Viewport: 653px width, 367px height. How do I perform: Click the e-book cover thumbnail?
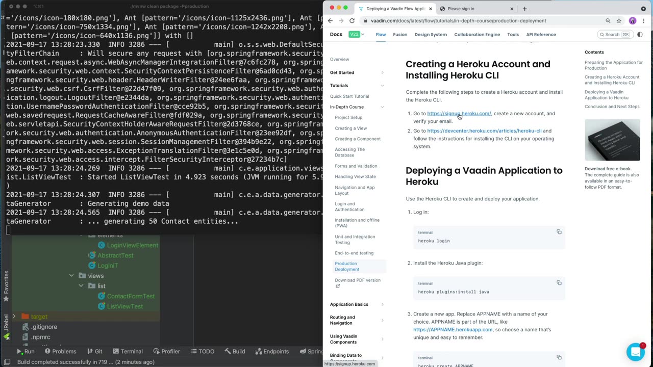(x=612, y=140)
